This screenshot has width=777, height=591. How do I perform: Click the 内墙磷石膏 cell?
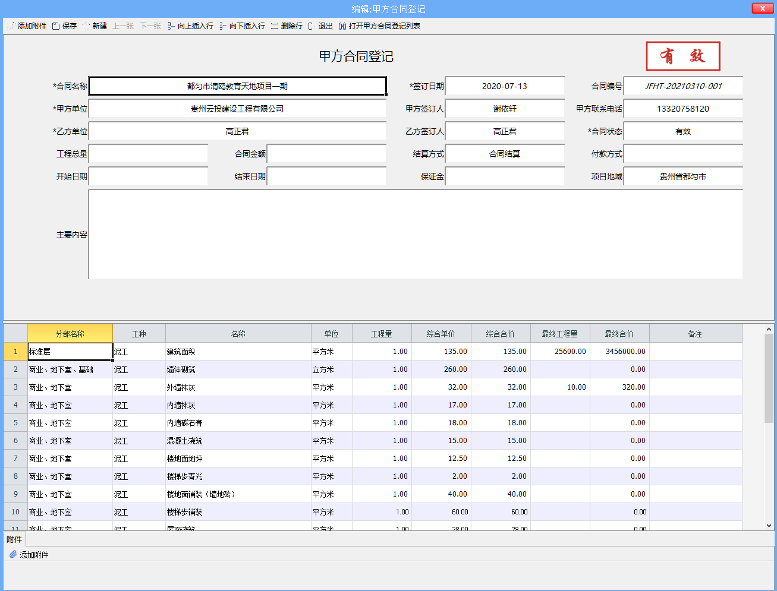(x=238, y=423)
